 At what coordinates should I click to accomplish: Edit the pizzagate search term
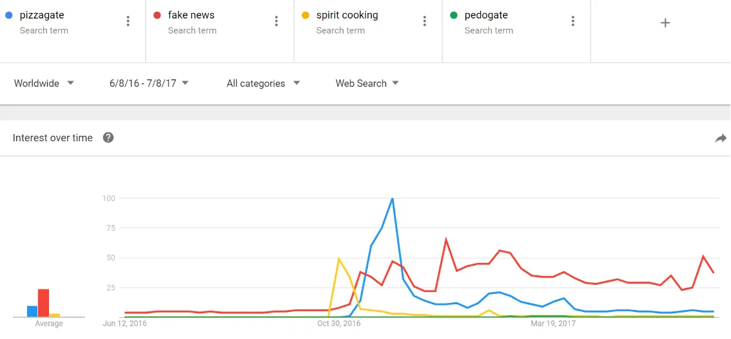(42, 15)
